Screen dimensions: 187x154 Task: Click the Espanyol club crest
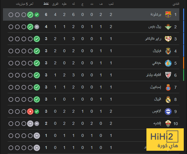(168, 87)
